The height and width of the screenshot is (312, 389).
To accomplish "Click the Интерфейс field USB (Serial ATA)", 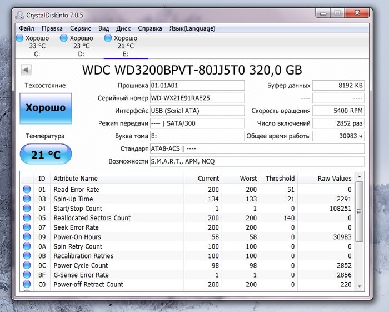I will (x=197, y=111).
